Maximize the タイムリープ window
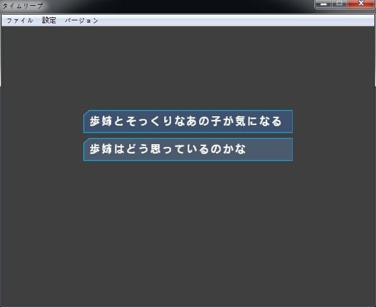 click(x=339, y=4)
